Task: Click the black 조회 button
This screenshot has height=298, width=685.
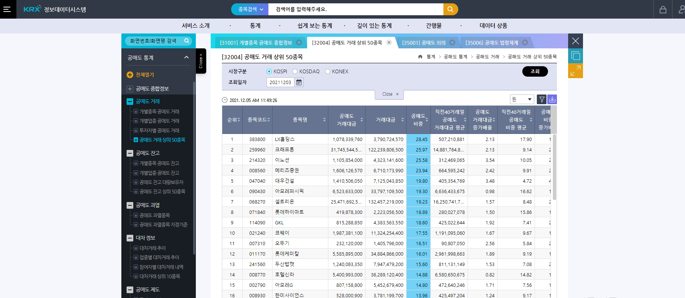Action: (x=535, y=71)
